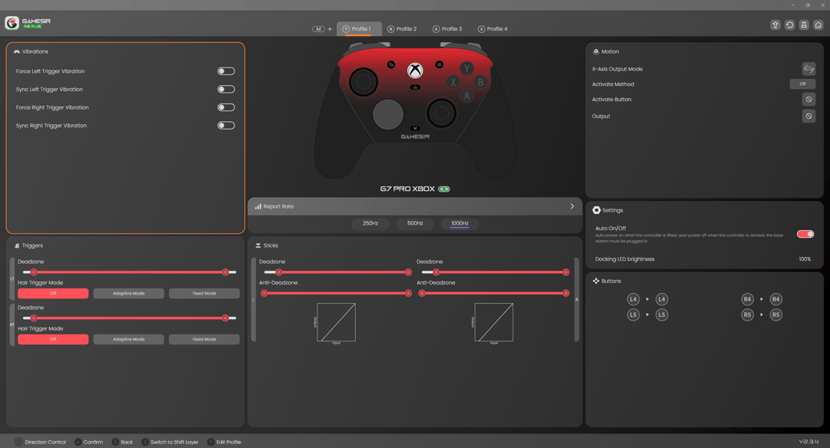Open the share/upload profile icon
Screen dimensions: 830x448
click(775, 25)
